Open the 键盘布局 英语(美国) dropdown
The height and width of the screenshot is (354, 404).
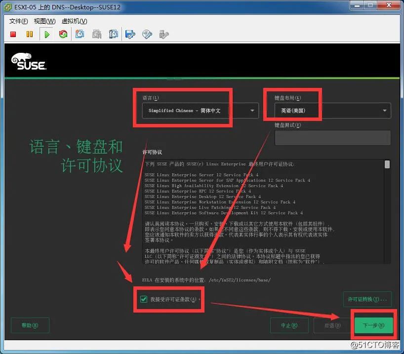pos(332,111)
